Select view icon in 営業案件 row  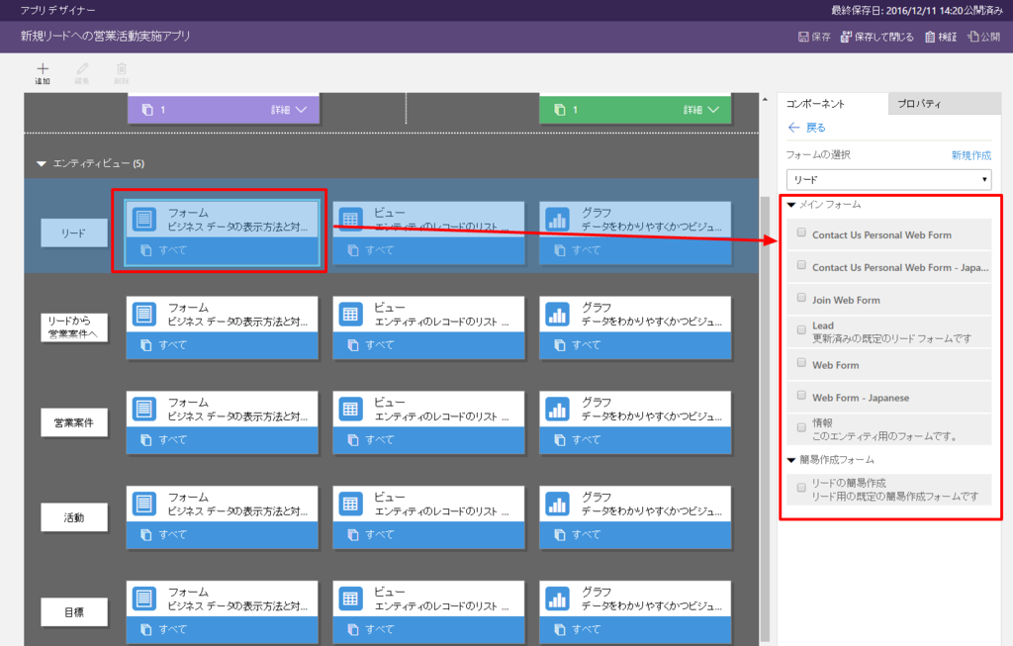pos(351,409)
